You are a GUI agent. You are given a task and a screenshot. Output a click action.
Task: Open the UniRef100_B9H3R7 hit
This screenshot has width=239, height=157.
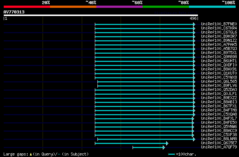[x=219, y=37]
